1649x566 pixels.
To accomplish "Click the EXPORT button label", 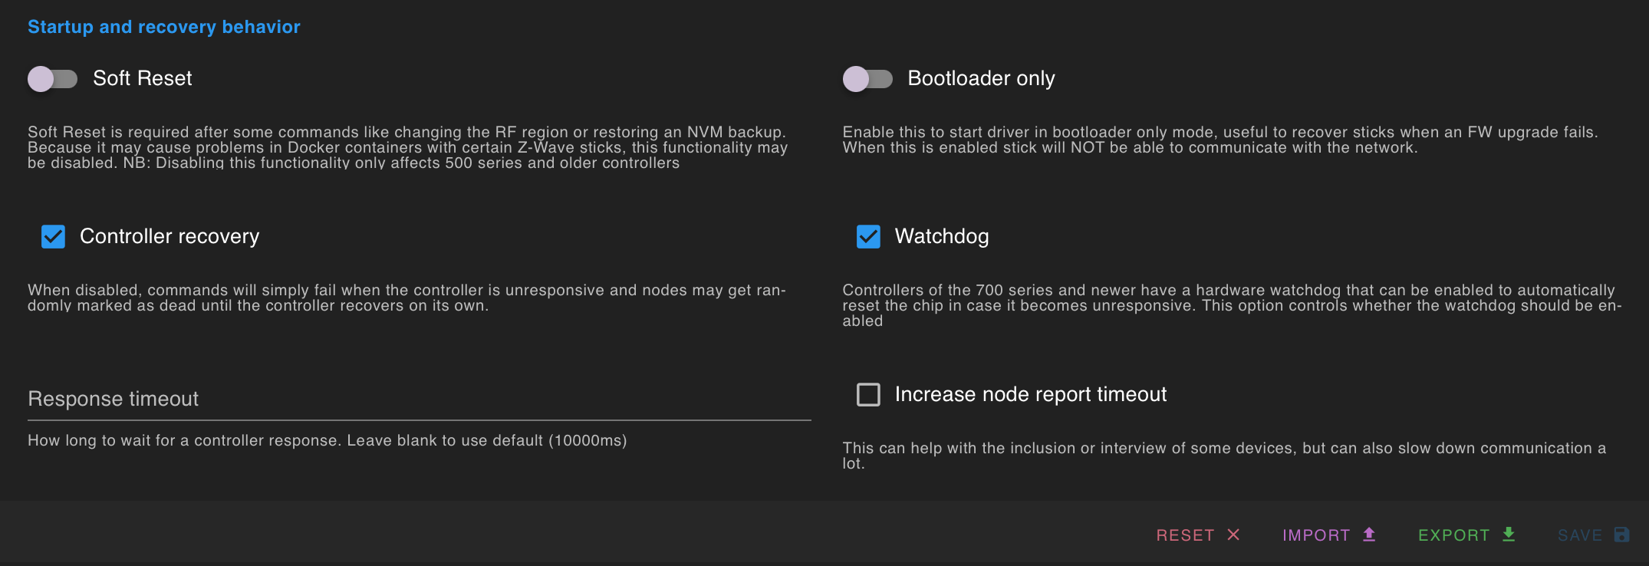I will (1453, 535).
